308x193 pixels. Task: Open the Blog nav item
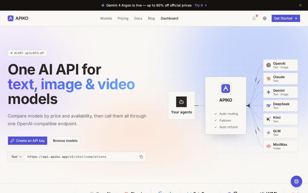(151, 18)
